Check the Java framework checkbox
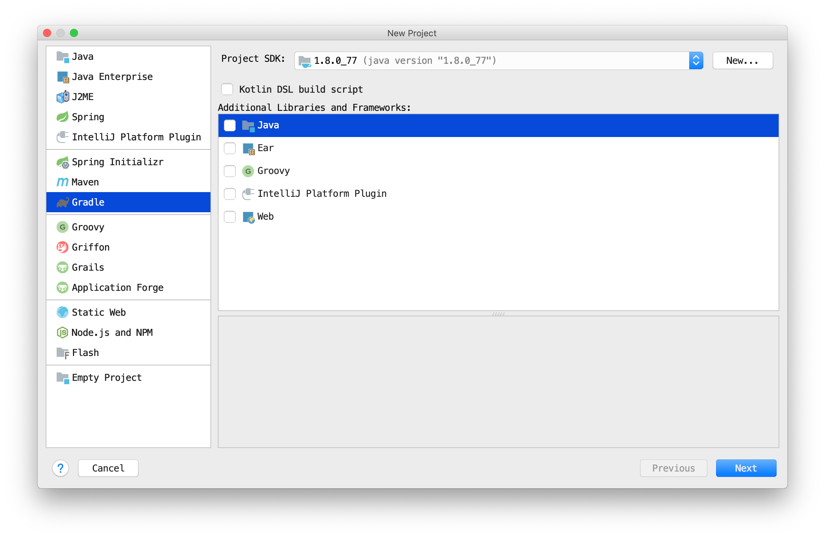 [230, 125]
